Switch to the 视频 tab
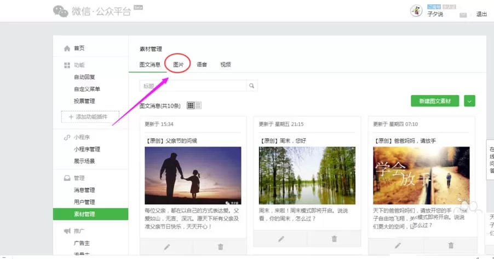This screenshot has height=259, width=494. point(225,64)
